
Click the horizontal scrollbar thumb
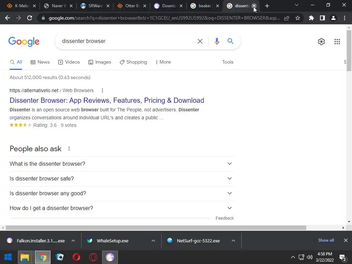(x=156, y=228)
